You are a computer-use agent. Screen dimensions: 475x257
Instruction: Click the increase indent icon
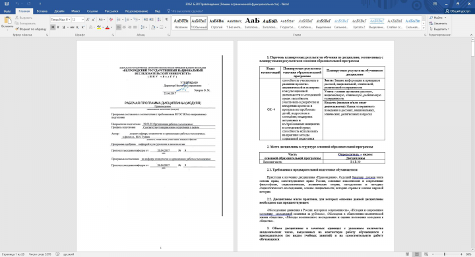151,20
